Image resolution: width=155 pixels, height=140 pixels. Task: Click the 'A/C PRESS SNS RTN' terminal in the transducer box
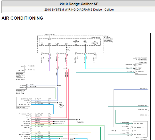click(x=140, y=72)
